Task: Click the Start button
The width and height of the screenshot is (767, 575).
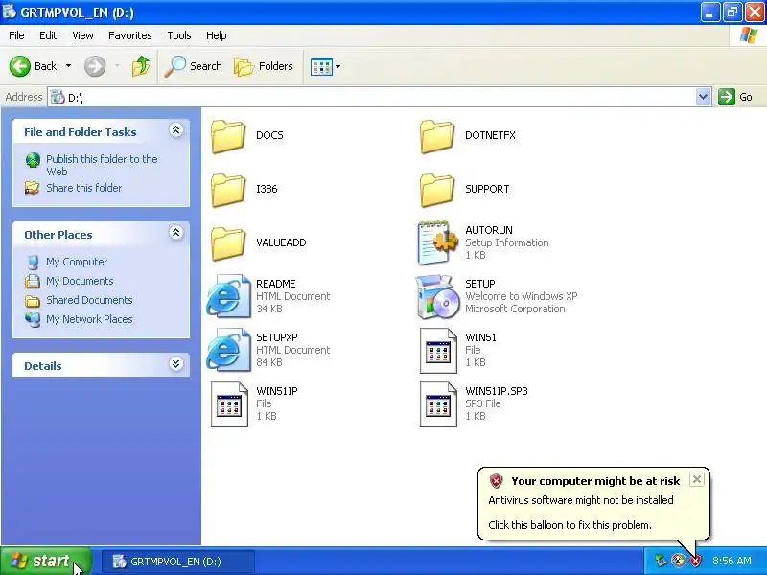Action: pyautogui.click(x=46, y=561)
